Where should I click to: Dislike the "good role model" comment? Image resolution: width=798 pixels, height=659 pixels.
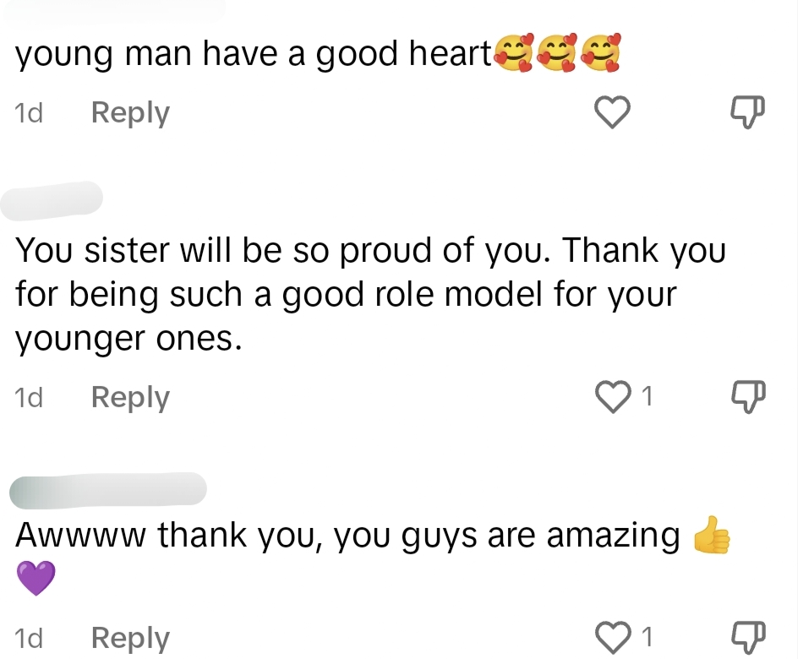coord(747,396)
